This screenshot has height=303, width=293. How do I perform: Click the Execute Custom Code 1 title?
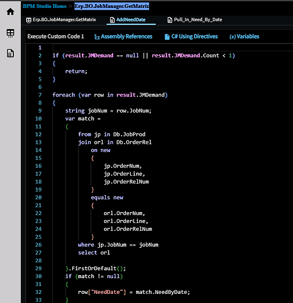click(x=56, y=36)
